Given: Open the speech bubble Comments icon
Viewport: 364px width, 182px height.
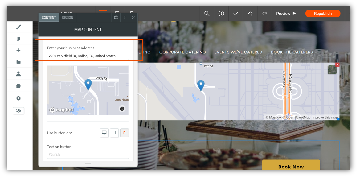Looking at the screenshot, I should pos(18,86).
